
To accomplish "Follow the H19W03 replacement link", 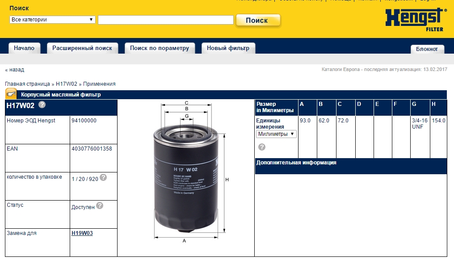I will click(82, 233).
